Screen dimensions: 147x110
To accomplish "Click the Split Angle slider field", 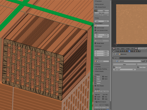I will point(125,69).
